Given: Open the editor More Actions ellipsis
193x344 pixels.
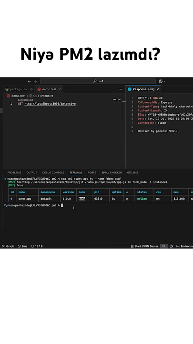Looking at the screenshot, I should pos(120,89).
